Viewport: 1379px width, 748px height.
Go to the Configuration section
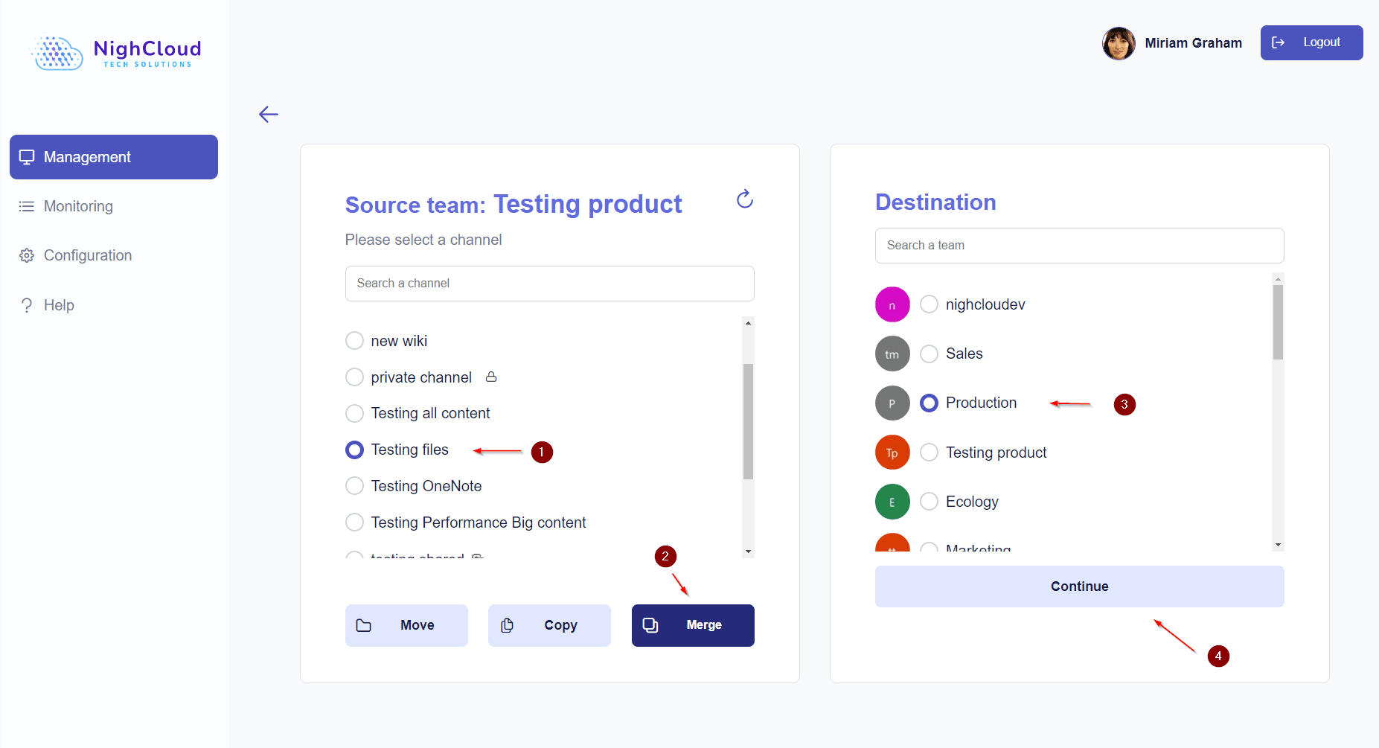tap(87, 255)
